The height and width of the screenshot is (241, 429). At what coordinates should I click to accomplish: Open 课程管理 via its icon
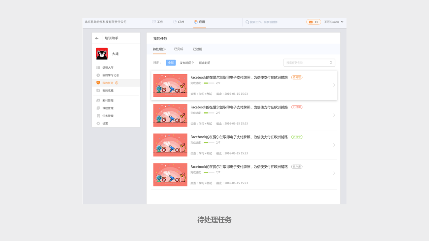click(98, 108)
